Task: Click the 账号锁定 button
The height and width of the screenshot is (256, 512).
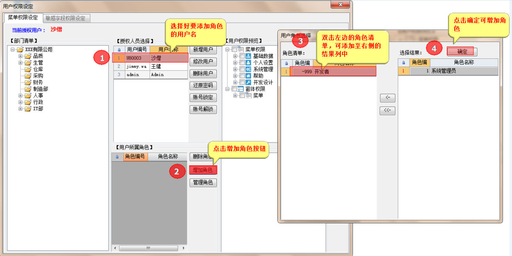Action: pyautogui.click(x=203, y=98)
